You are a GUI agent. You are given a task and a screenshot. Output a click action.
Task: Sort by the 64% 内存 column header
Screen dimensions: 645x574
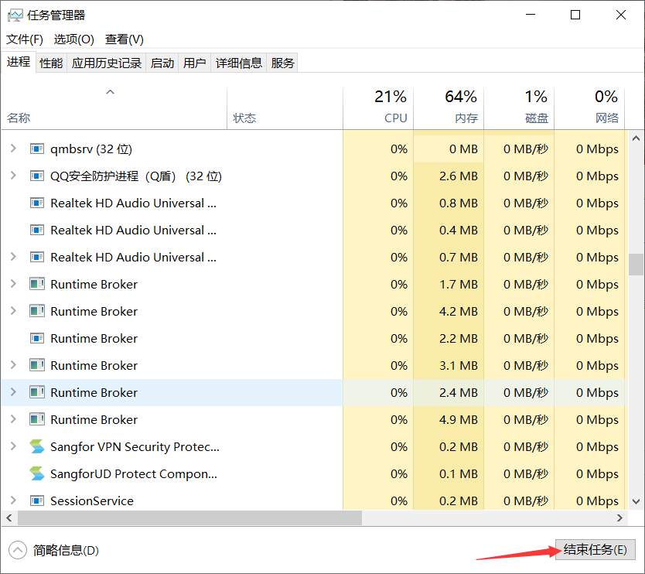pyautogui.click(x=449, y=108)
